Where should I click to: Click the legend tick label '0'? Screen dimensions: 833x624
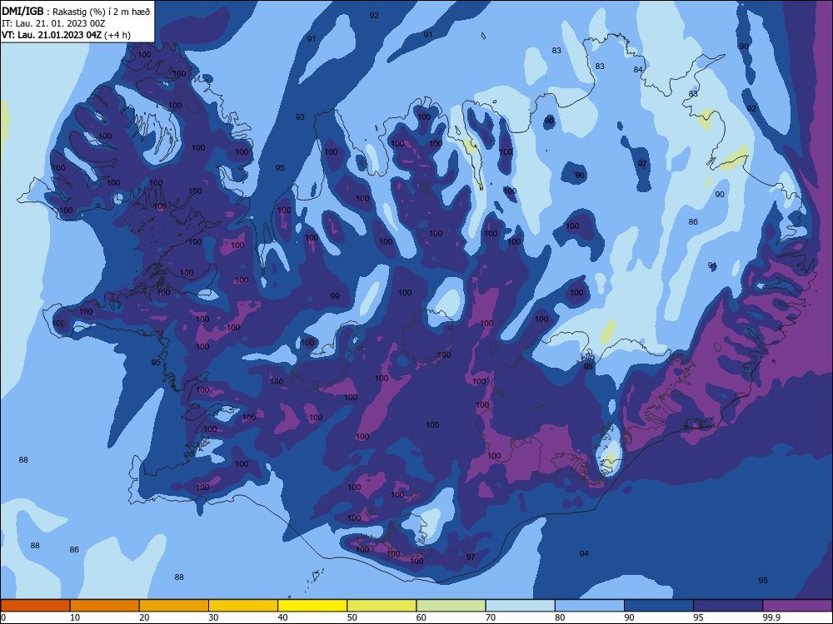3,617
